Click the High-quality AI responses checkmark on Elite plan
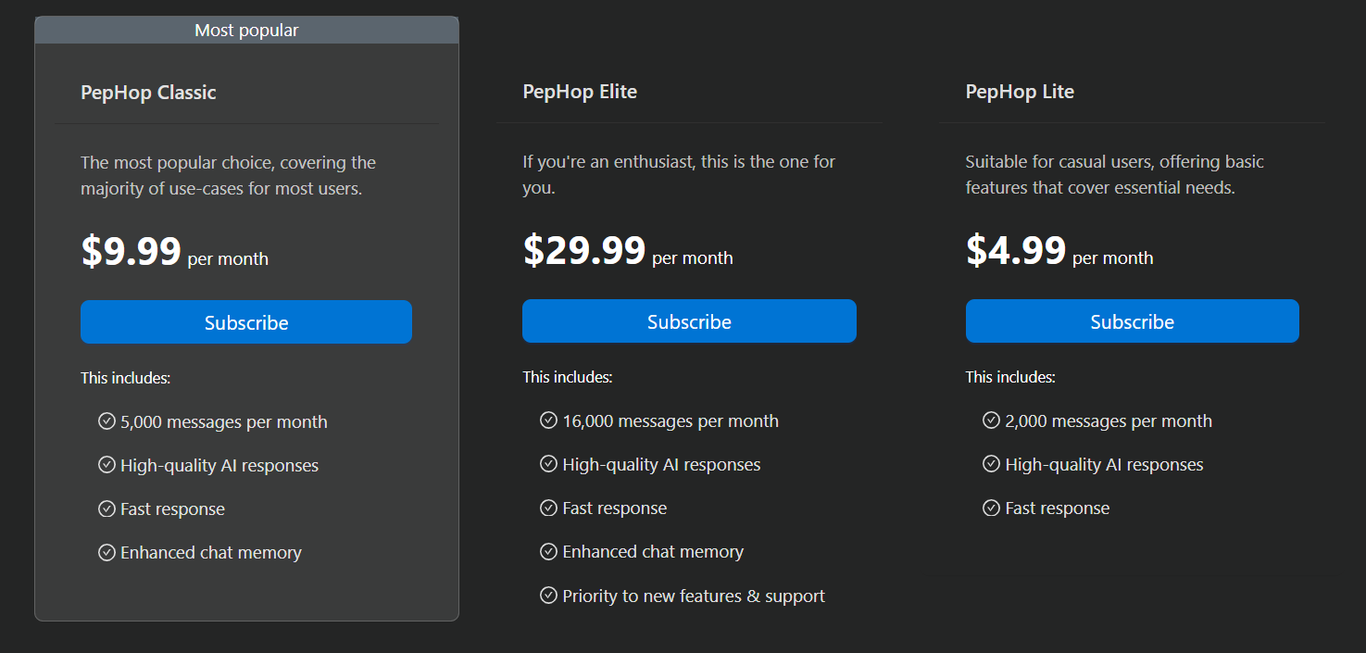 coord(548,464)
